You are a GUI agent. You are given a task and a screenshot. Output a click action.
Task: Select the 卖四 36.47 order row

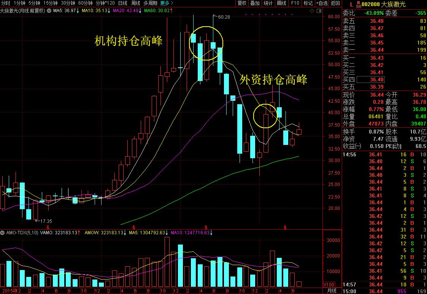click(384, 29)
